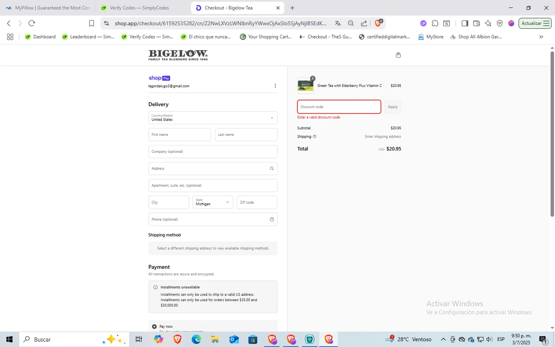Open Leo AI sparkle icon
Screen dimensions: 555x347
click(488, 23)
